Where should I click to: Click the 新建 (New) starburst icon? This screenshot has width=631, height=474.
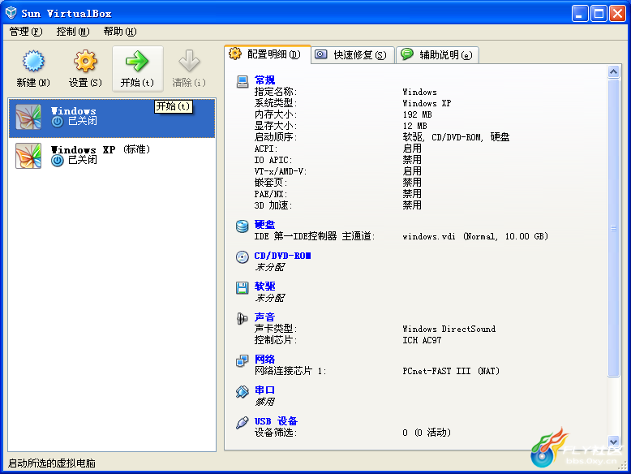[33, 61]
